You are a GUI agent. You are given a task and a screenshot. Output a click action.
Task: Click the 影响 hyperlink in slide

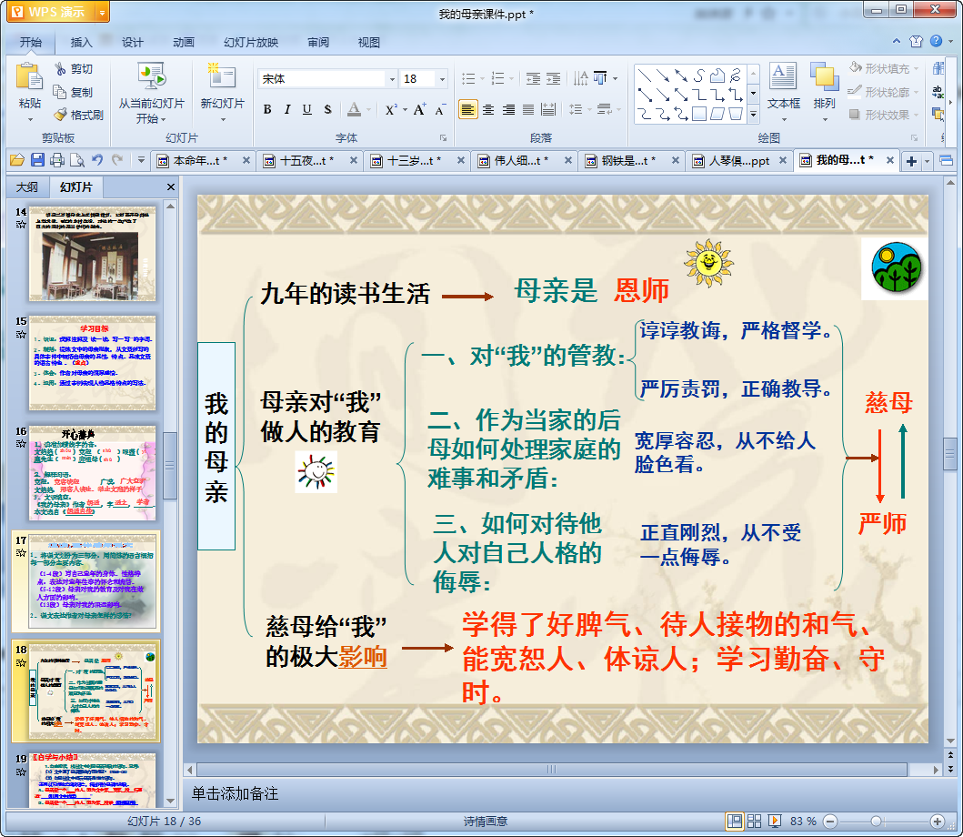pyautogui.click(x=362, y=658)
